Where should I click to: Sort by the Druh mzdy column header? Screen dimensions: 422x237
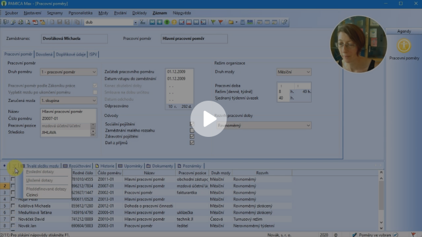tap(221, 173)
